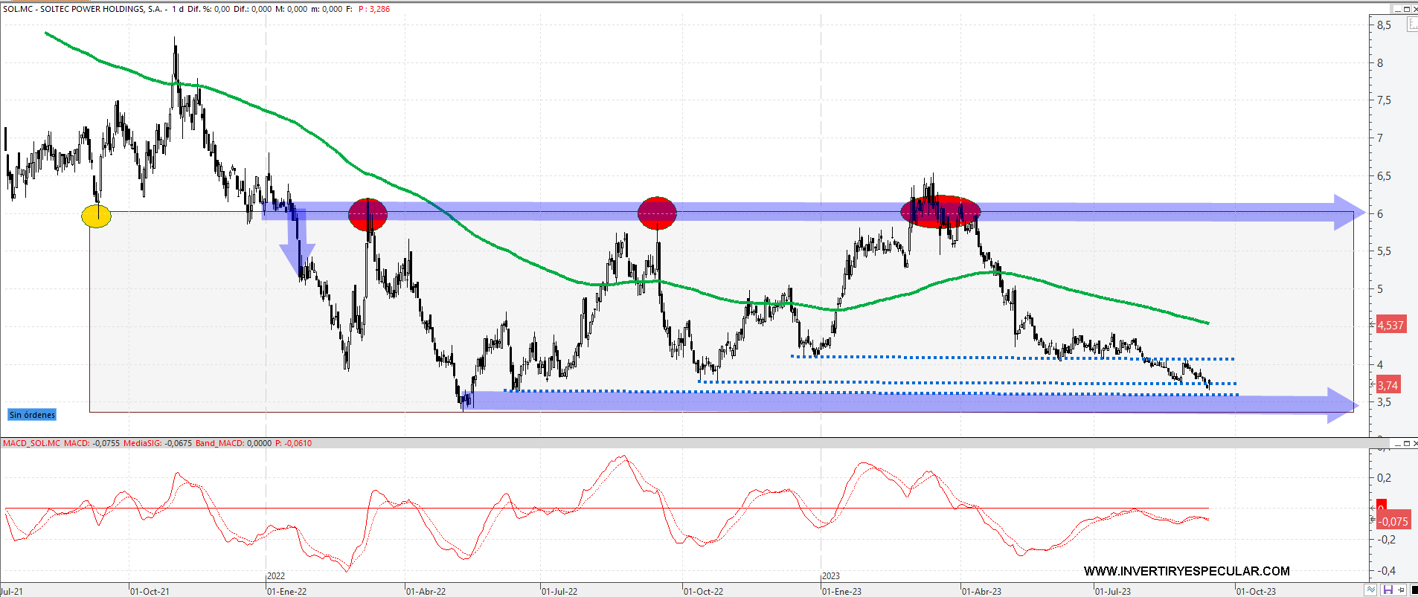
Task: Maximize the MACD indicator panel
Action: pos(1406,443)
